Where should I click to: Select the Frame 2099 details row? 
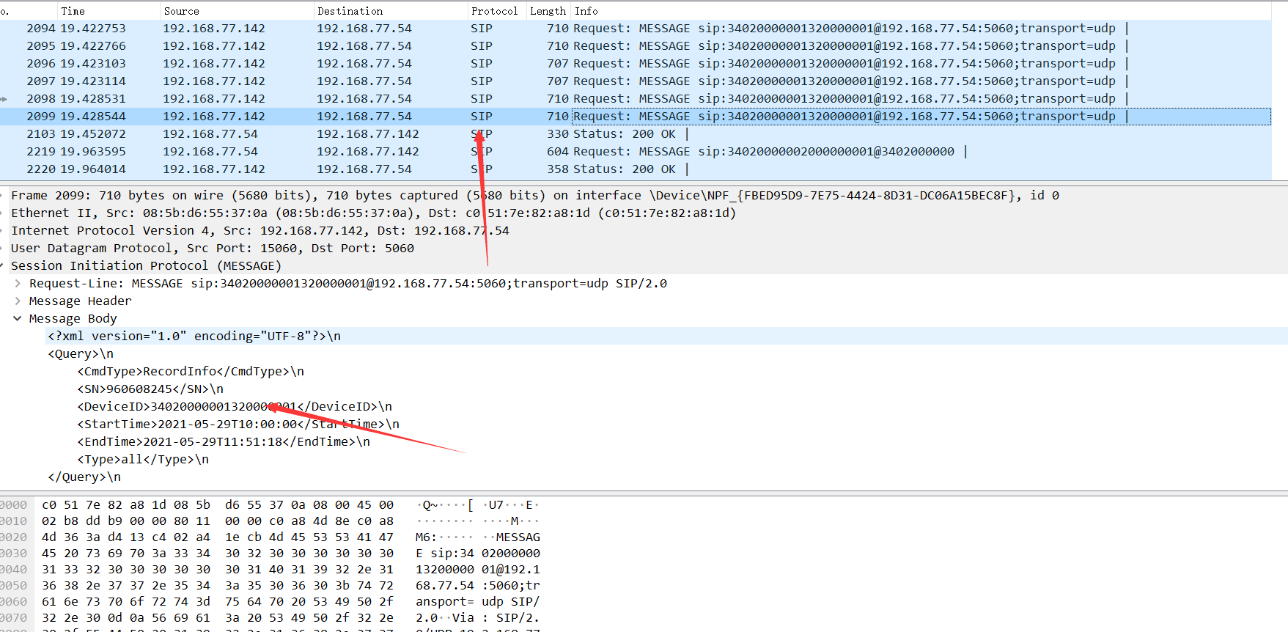pyautogui.click(x=644, y=195)
